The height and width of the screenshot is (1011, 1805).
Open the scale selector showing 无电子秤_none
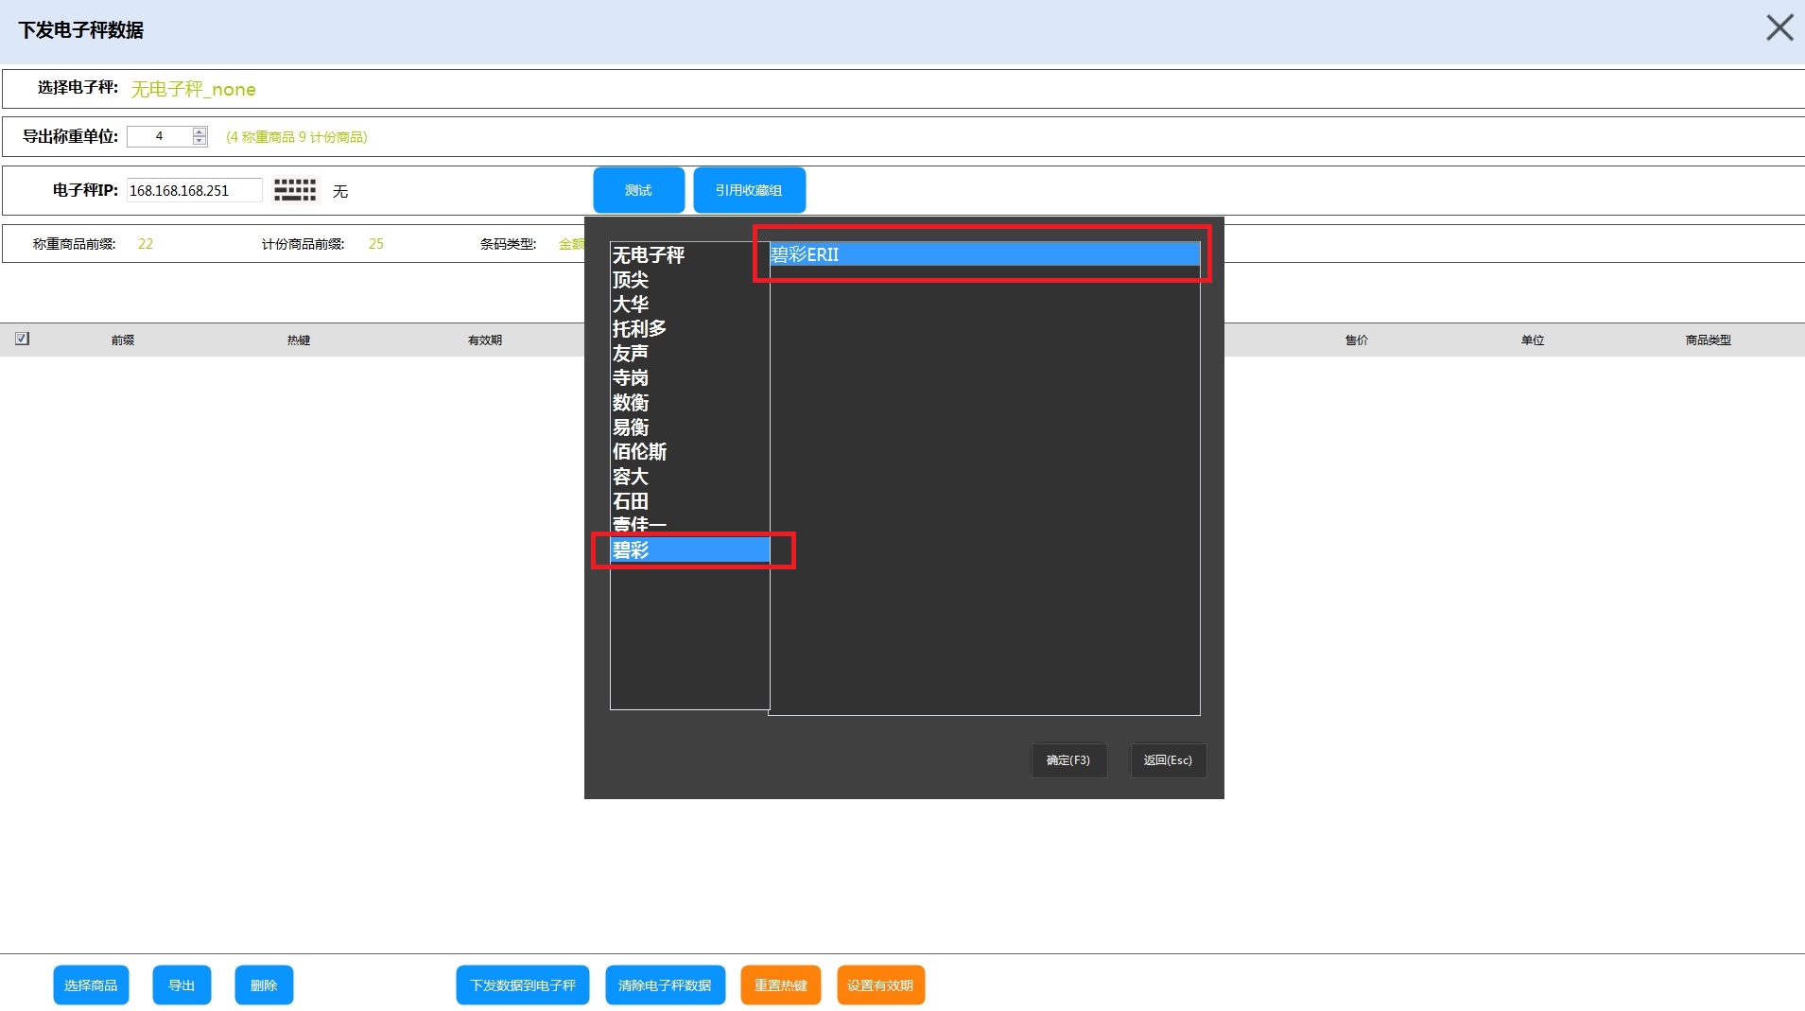point(193,89)
